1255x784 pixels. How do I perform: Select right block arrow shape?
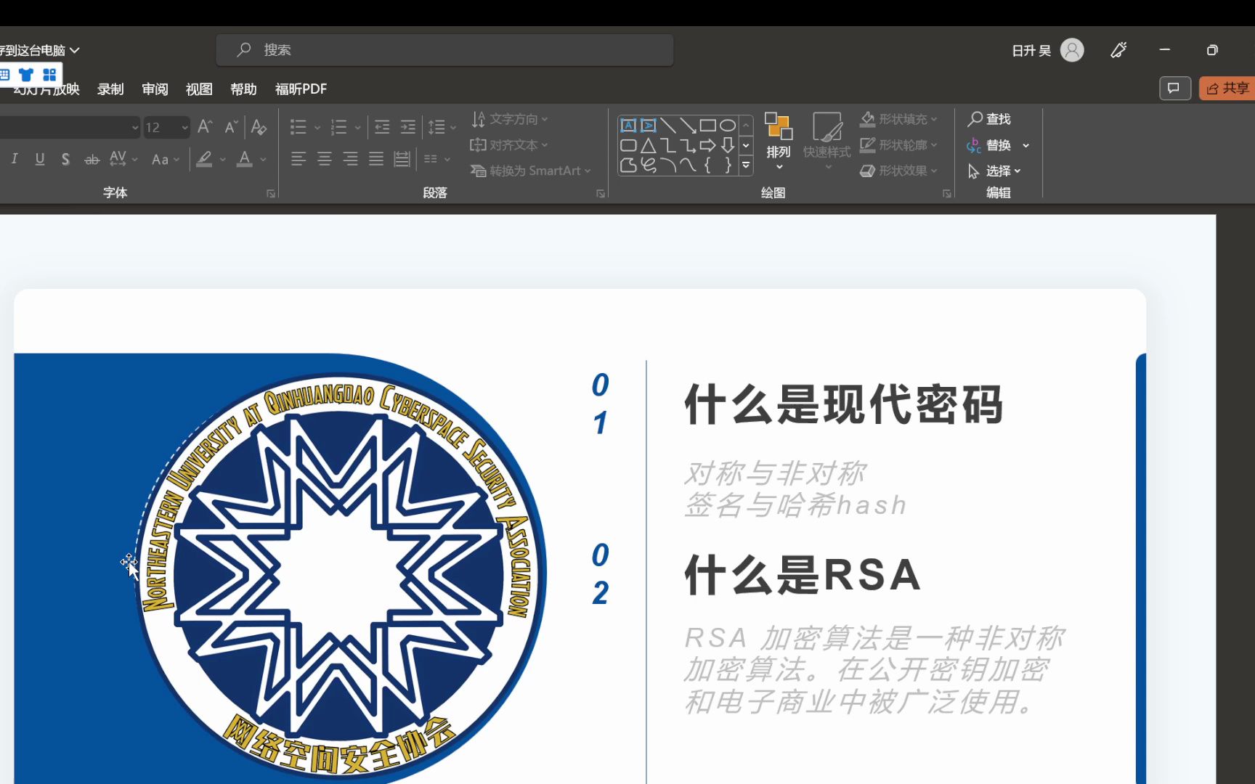point(707,145)
